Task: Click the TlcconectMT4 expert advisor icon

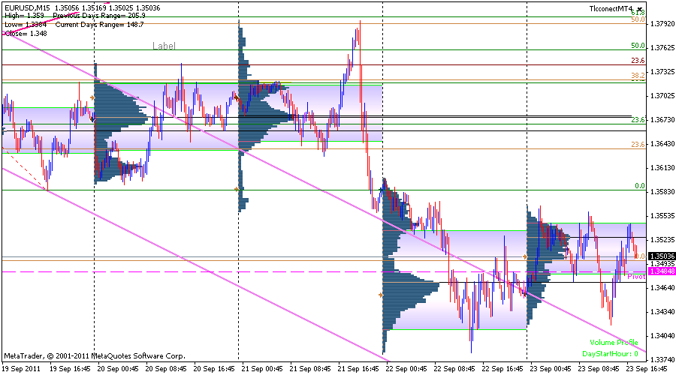Action: click(x=639, y=8)
